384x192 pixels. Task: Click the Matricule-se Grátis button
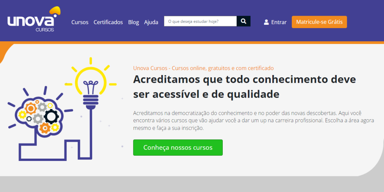point(319,22)
